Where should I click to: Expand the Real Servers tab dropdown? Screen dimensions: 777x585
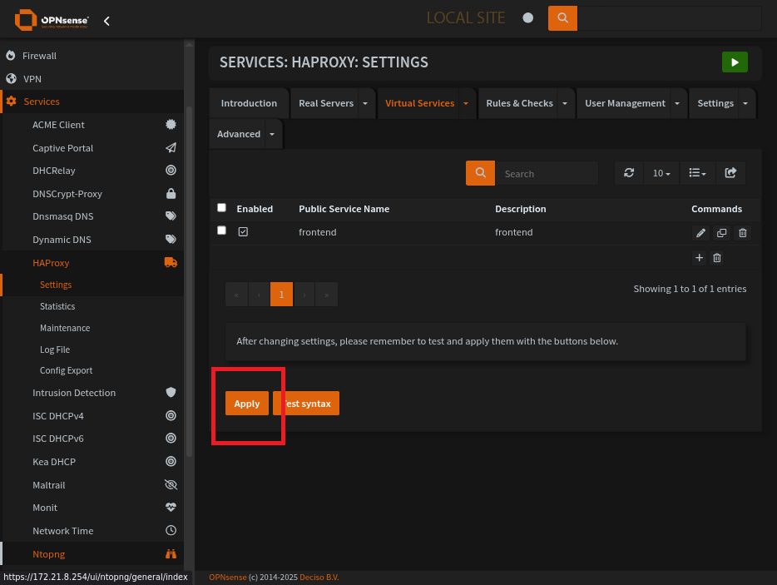pos(365,104)
